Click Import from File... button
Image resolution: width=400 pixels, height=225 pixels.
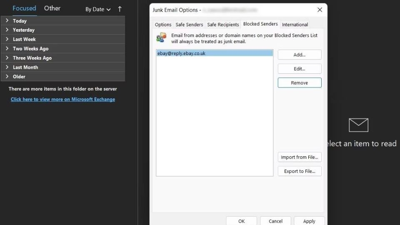pyautogui.click(x=300, y=157)
